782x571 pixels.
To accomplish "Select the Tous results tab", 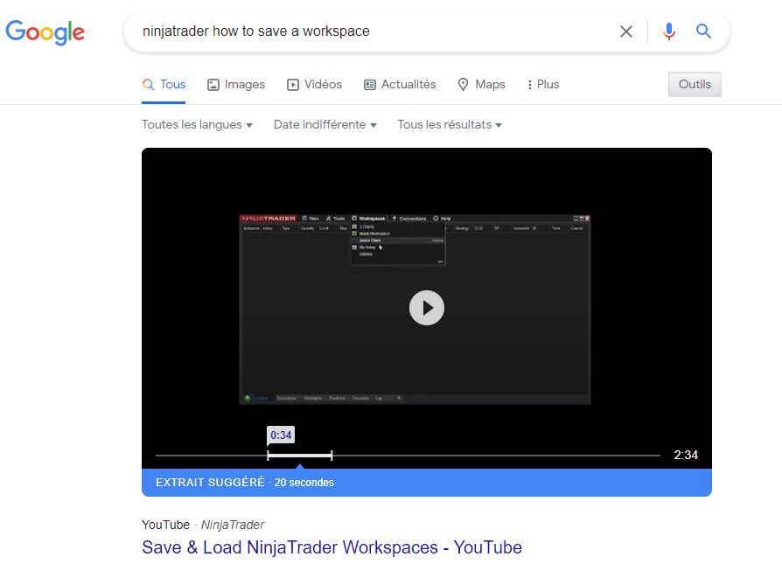I will point(164,84).
